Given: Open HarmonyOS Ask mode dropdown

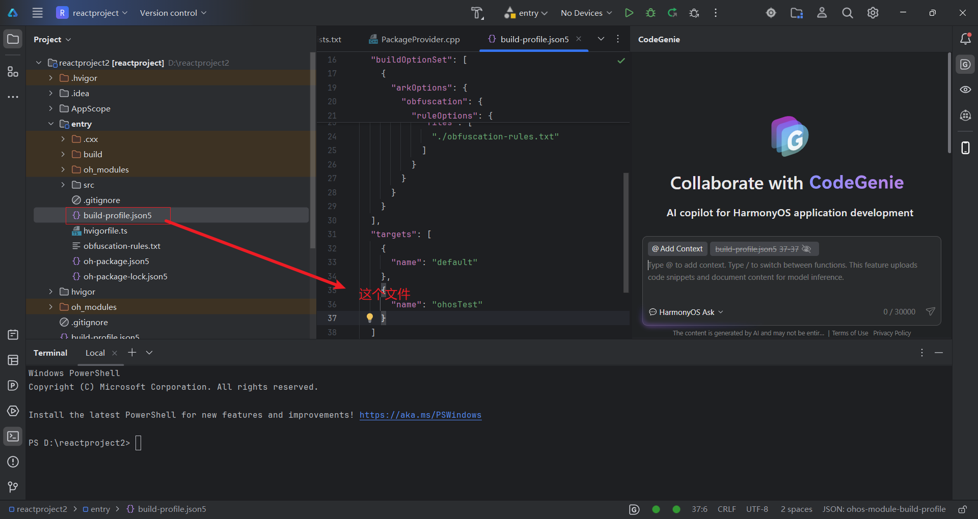Looking at the screenshot, I should (x=686, y=312).
